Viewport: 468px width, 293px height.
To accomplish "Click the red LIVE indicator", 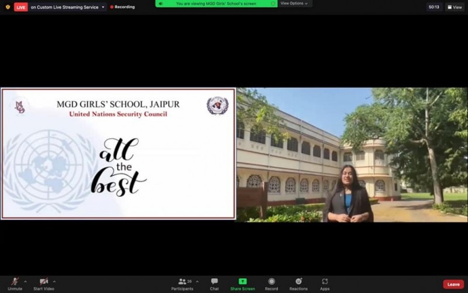I will 21,7.
